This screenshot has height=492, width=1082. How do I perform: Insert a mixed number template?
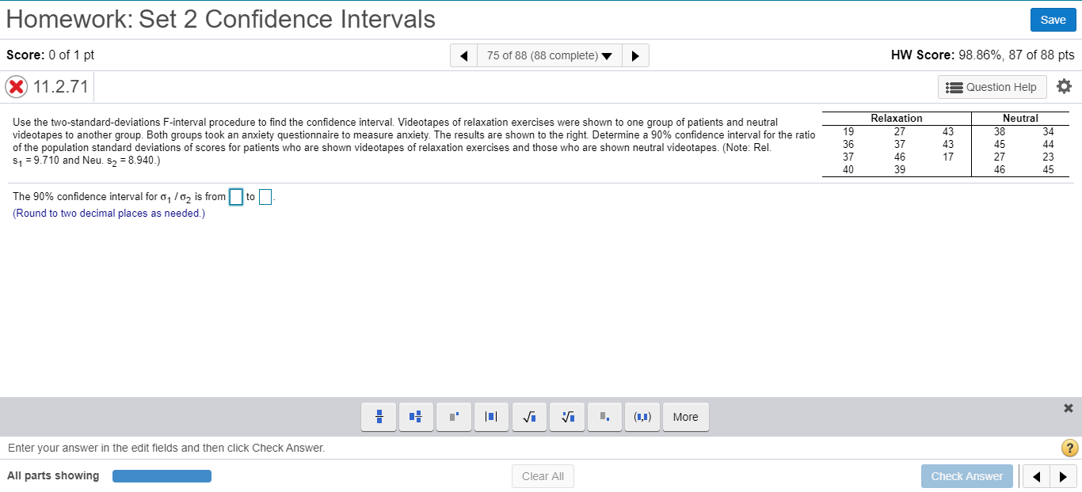click(416, 417)
